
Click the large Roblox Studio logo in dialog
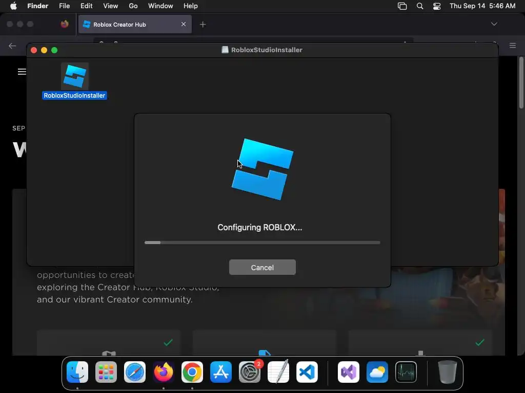tap(262, 169)
